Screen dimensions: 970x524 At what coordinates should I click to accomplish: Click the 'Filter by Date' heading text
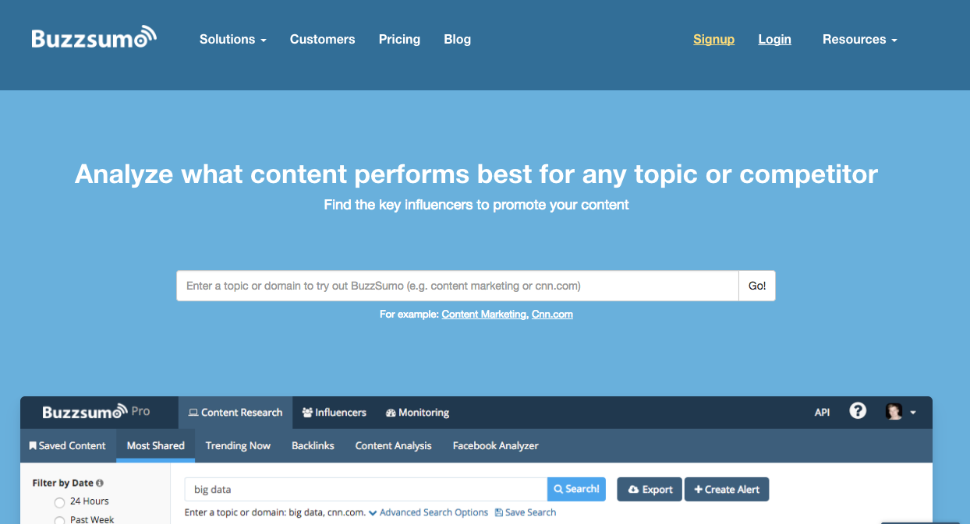[x=62, y=483]
